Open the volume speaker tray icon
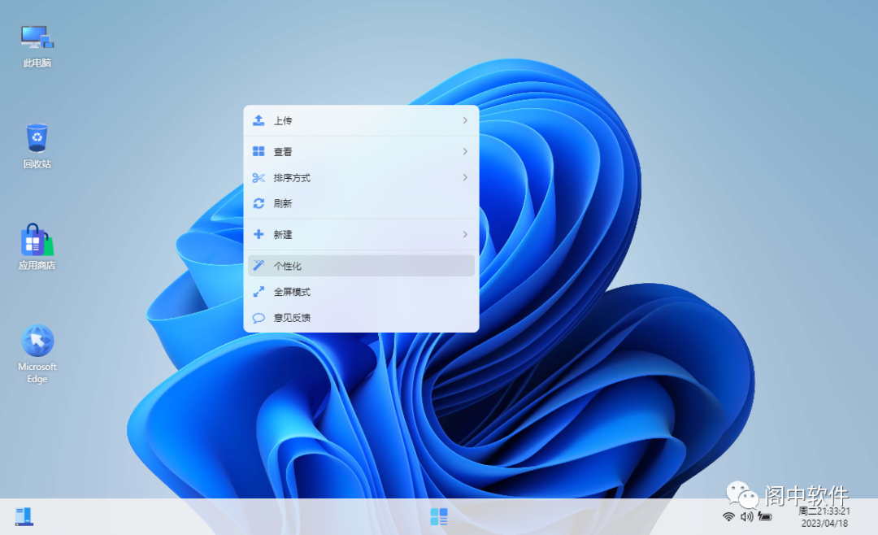The height and width of the screenshot is (535, 878). click(746, 516)
